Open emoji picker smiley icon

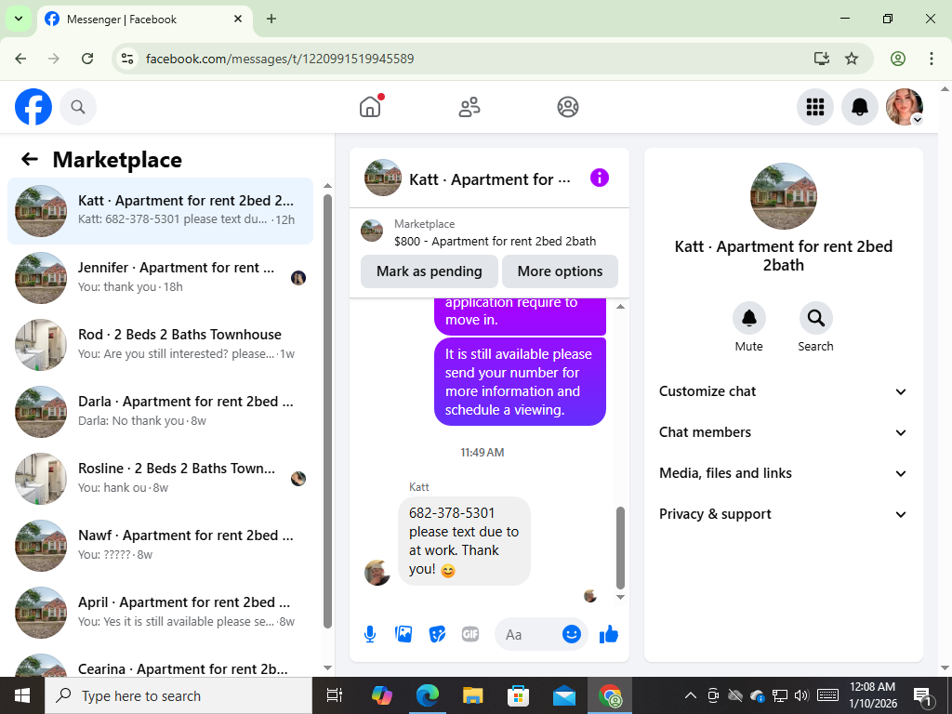point(572,634)
